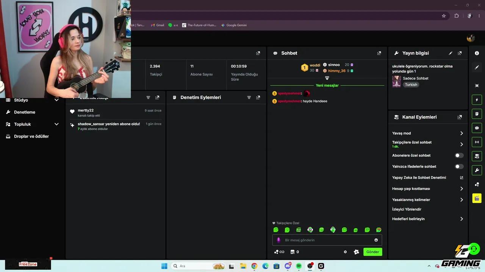Click shadow_sansar resubscription activity entry

(116, 126)
